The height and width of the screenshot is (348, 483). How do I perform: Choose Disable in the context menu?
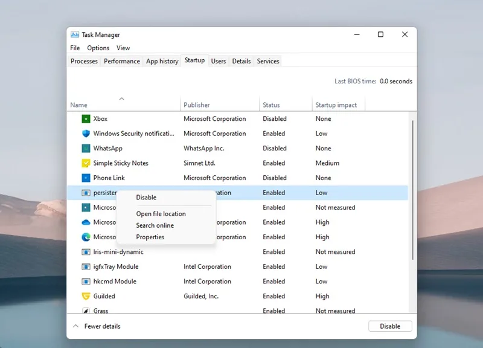pos(146,198)
